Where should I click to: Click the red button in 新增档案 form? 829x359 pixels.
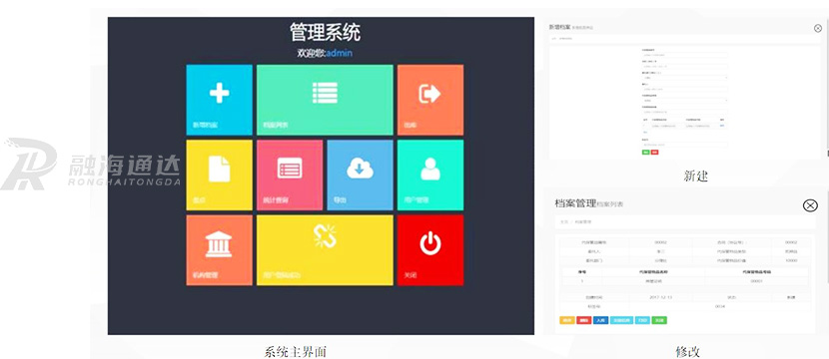tap(654, 152)
